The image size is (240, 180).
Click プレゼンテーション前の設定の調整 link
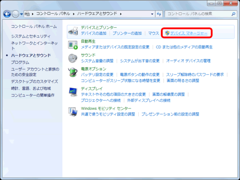point(170,114)
